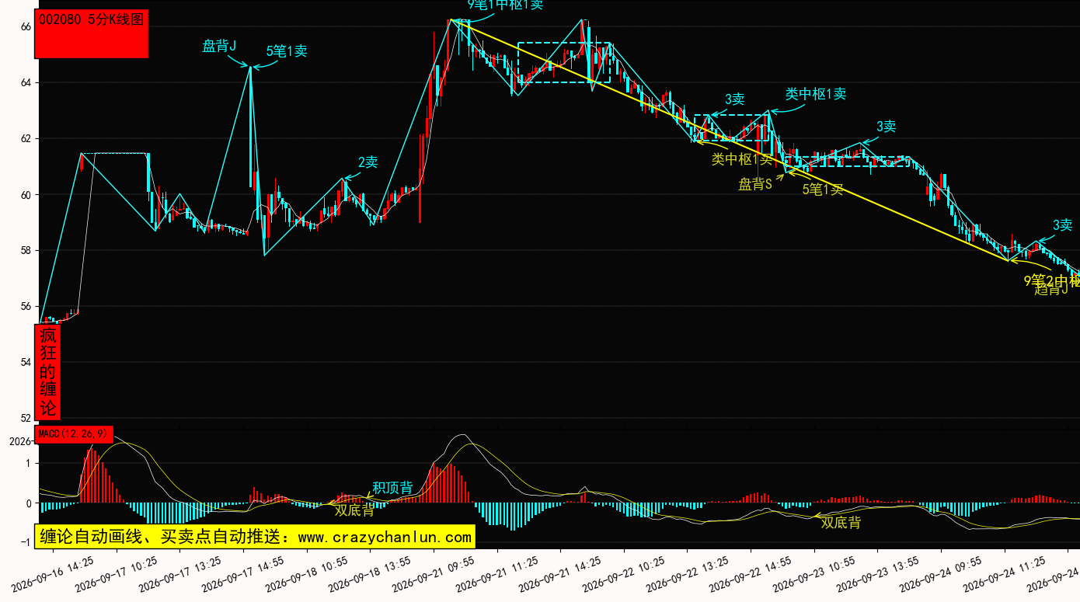1080x602 pixels.
Task: Click the 疯狂的缠论 vertical red watermark
Action: (48, 372)
